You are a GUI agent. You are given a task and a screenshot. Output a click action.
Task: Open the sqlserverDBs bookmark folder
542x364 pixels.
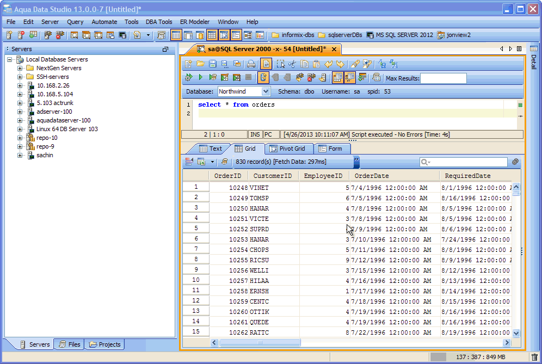click(x=341, y=35)
